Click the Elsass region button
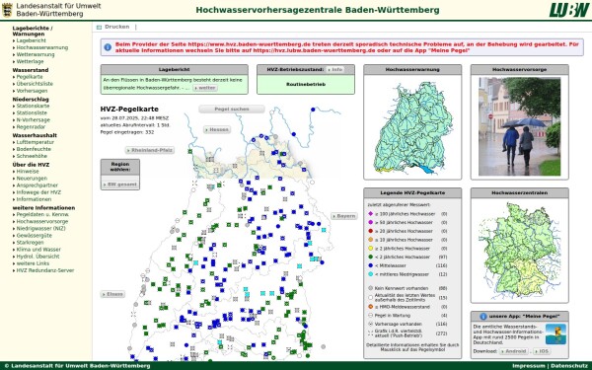The width and height of the screenshot is (592, 370). point(112,294)
